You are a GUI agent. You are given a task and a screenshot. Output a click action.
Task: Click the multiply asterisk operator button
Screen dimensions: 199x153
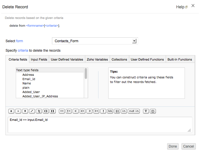point(25,111)
